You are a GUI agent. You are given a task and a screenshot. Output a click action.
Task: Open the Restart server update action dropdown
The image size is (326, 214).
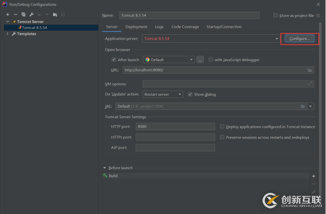(x=163, y=94)
